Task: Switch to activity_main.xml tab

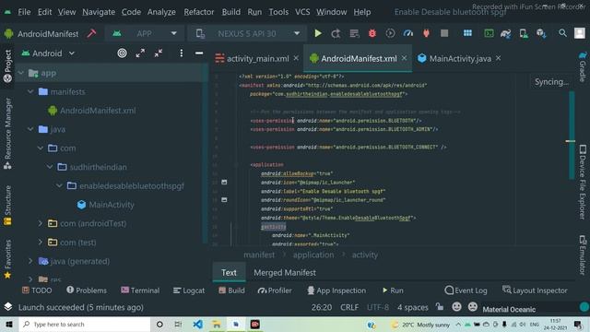Action: (257, 58)
